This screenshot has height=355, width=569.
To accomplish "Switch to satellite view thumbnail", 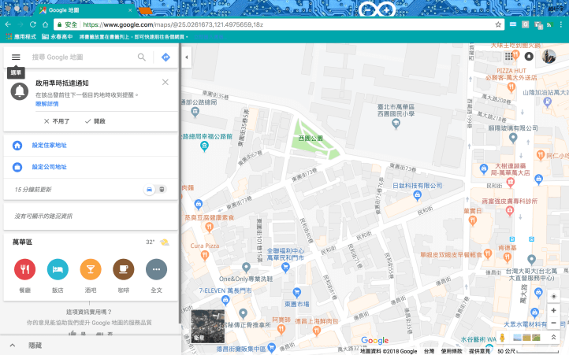I will 207,327.
